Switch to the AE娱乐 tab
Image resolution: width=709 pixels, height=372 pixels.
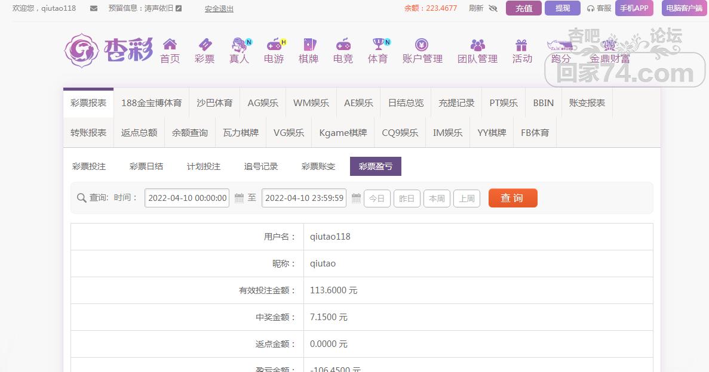point(358,103)
